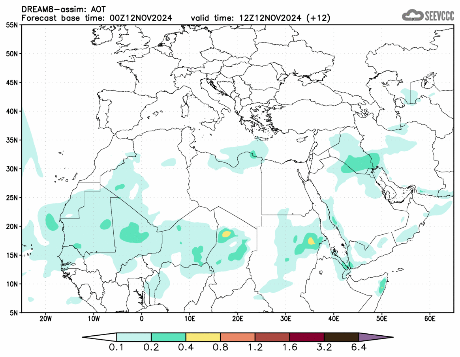Click the 5N latitude label
The image size is (460, 357).
(x=14, y=313)
